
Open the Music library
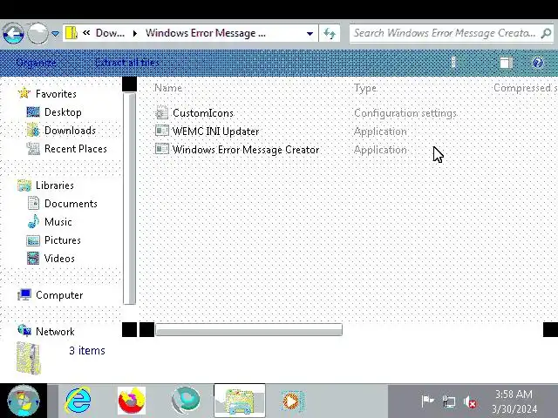pos(58,222)
